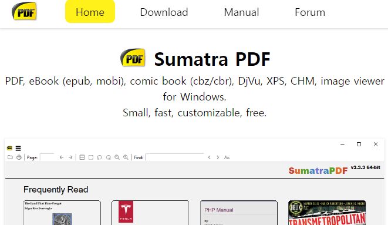This screenshot has height=225, width=388.
Task: Click the large PDF logo beside the Sumatra PDF heading
Action: click(133, 58)
